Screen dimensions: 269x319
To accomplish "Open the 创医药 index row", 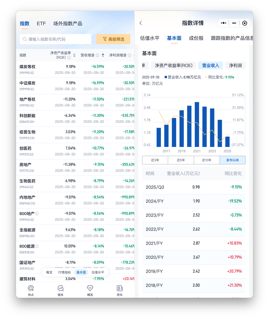I will tap(75, 151).
